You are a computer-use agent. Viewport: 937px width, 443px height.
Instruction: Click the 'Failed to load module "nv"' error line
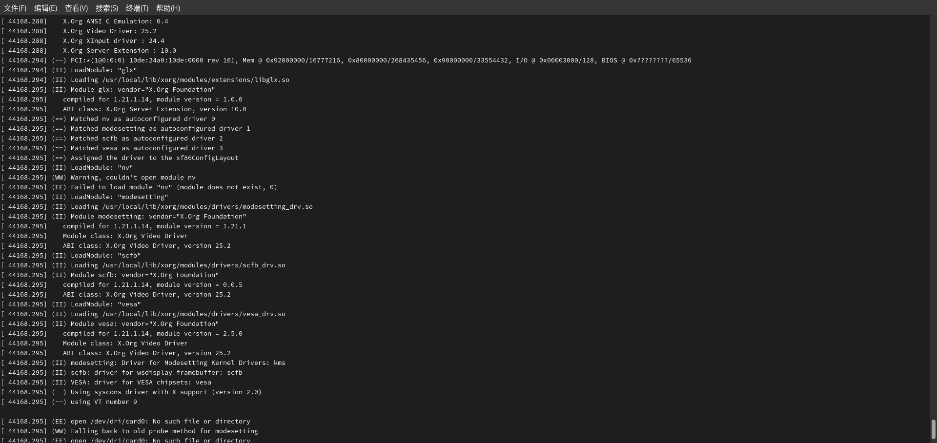pyautogui.click(x=173, y=187)
